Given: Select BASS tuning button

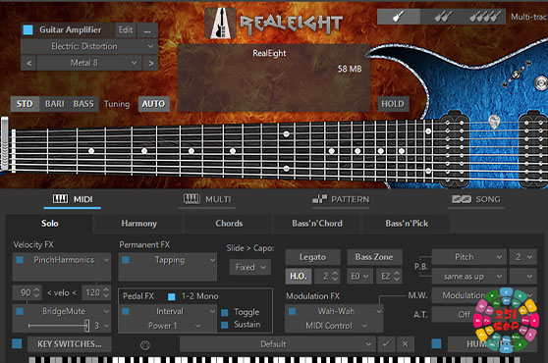Looking at the screenshot, I should pos(83,104).
